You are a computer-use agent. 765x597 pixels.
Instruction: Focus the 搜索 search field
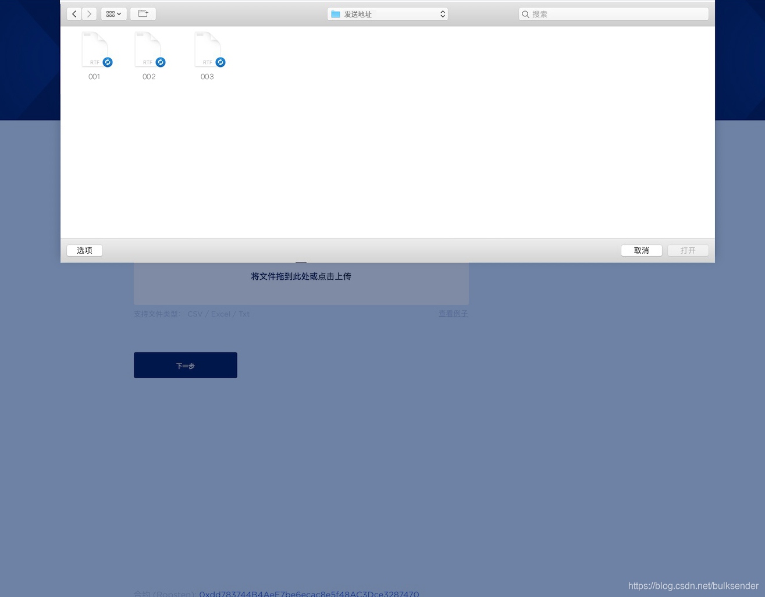pyautogui.click(x=614, y=14)
